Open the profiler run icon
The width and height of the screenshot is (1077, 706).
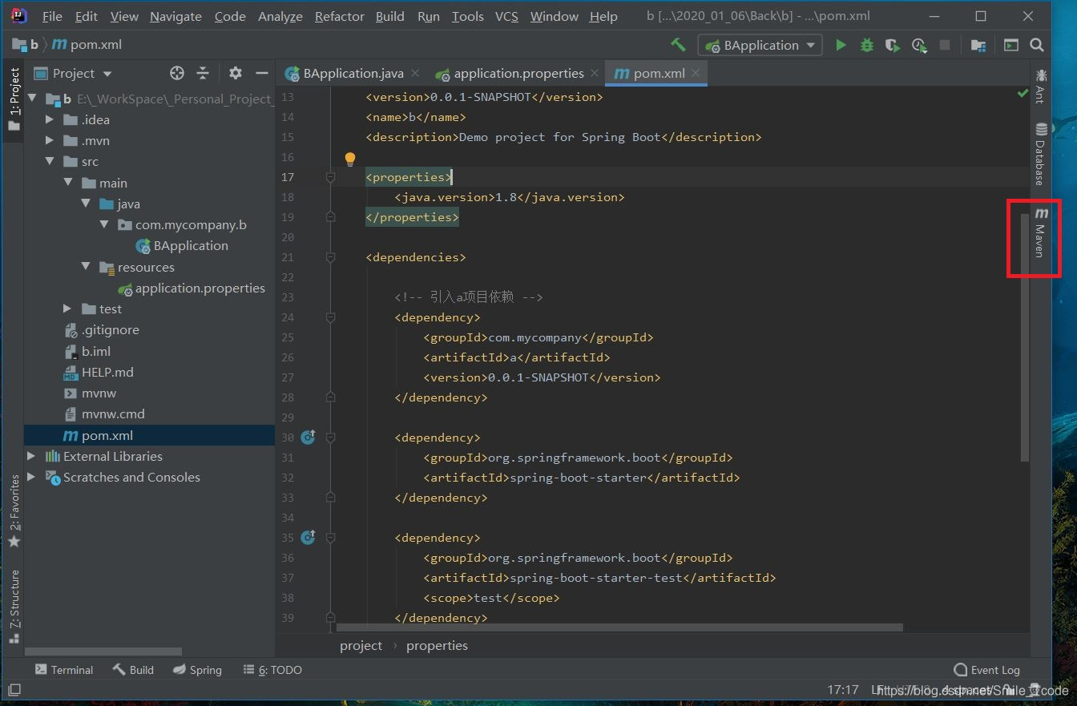918,45
